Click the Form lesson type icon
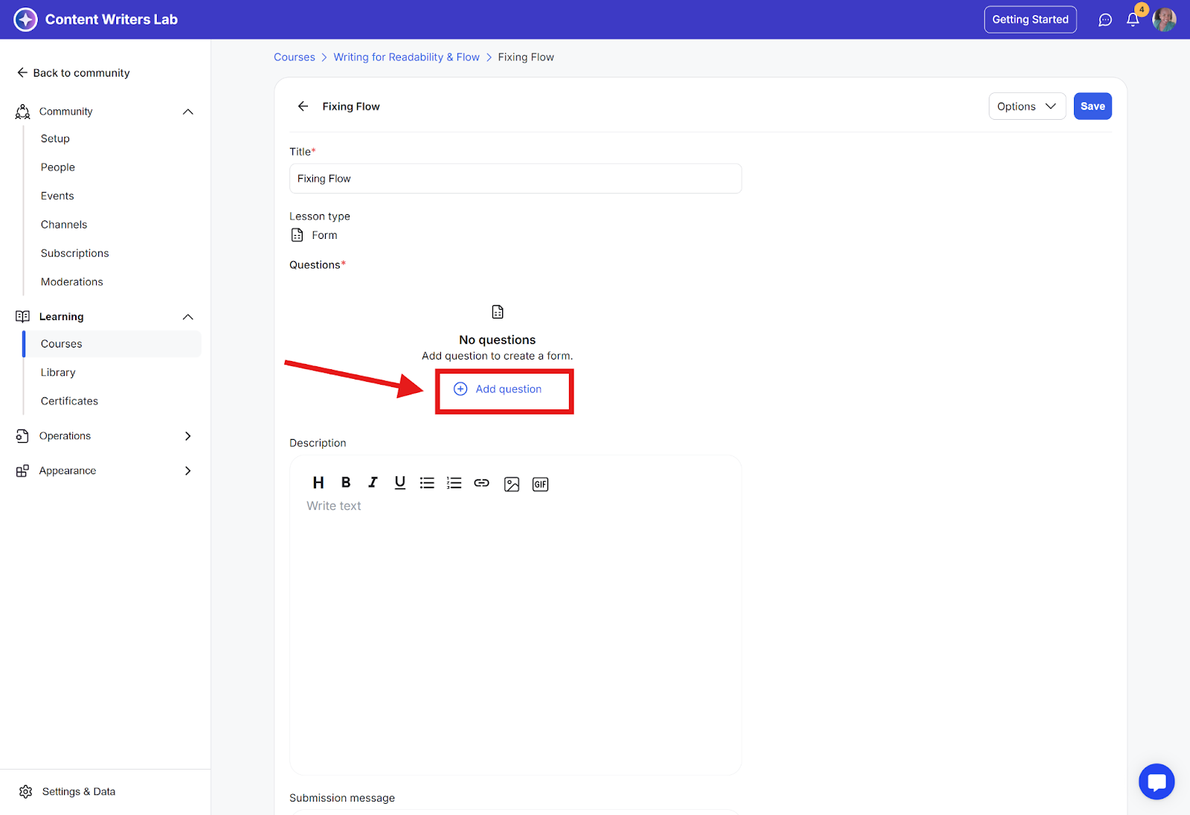 297,235
